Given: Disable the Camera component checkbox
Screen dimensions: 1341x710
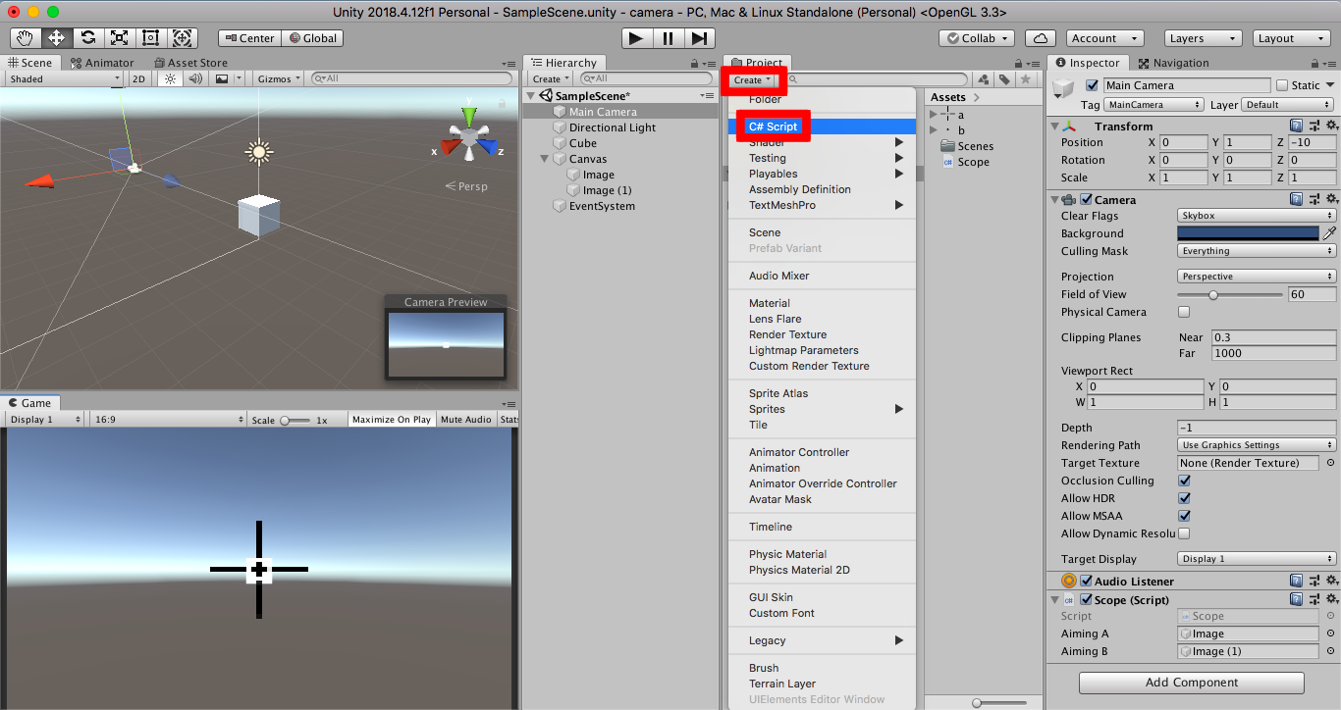Looking at the screenshot, I should click(x=1087, y=199).
